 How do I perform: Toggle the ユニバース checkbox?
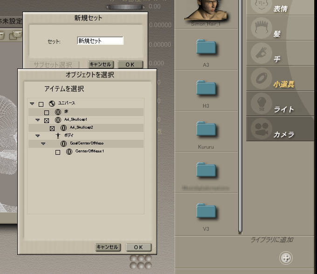41,104
